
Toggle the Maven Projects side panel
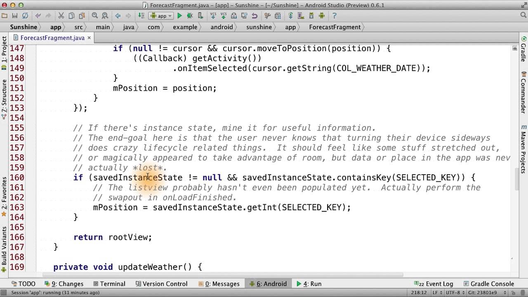pyautogui.click(x=523, y=148)
